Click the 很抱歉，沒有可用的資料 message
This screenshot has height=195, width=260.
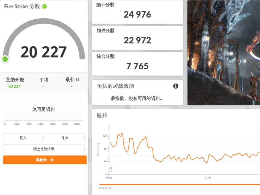(x=136, y=98)
